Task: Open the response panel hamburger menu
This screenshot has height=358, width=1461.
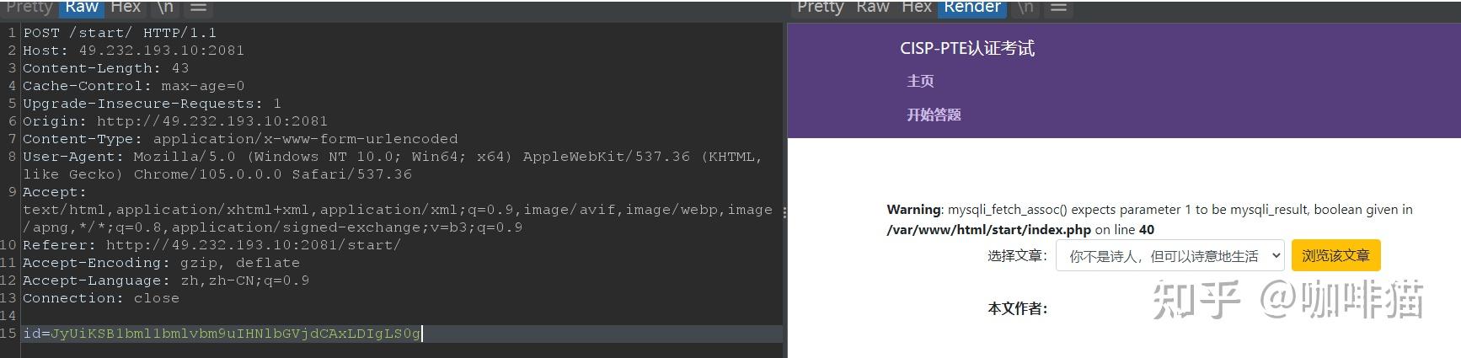Action: [x=1059, y=8]
